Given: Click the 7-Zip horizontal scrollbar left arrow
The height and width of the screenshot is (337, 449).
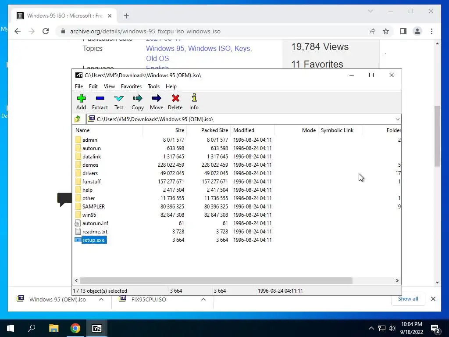Looking at the screenshot, I should tap(76, 280).
